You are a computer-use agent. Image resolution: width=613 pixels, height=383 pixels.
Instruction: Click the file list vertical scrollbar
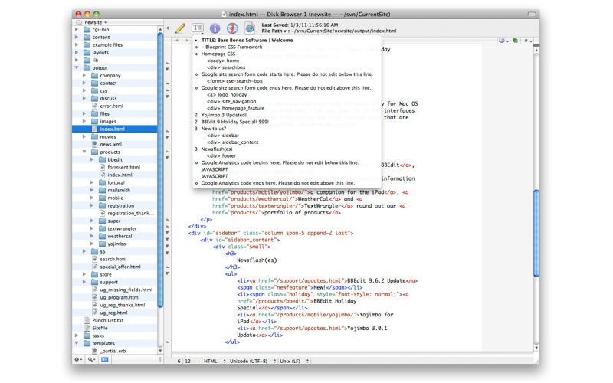click(x=160, y=170)
